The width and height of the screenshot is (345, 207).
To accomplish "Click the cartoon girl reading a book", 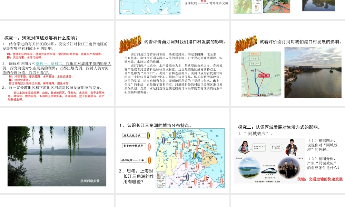I will (x=244, y=147).
